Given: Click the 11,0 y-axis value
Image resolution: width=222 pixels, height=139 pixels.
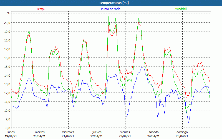Looking at the screenshot, I should click(7, 102).
